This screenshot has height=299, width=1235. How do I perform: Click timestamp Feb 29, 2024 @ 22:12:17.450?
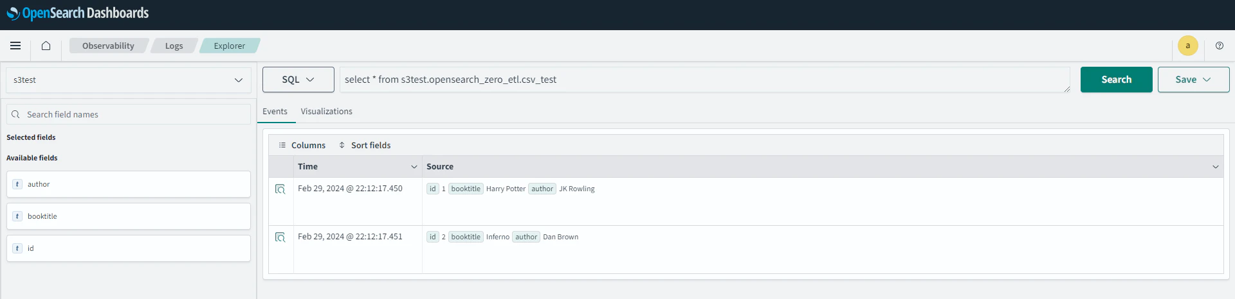(x=350, y=189)
